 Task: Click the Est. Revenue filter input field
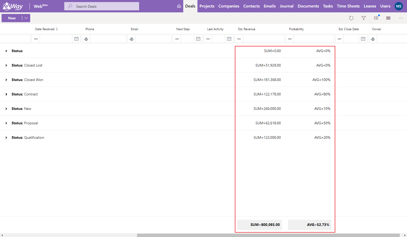point(264,39)
